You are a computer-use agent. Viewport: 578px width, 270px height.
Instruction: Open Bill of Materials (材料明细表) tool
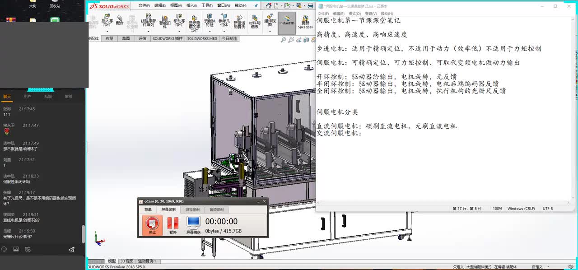(x=255, y=22)
